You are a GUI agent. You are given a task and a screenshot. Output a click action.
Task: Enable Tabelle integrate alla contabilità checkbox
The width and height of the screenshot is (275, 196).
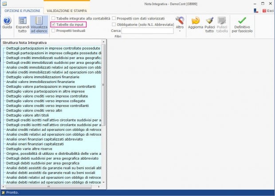[x=53, y=18]
